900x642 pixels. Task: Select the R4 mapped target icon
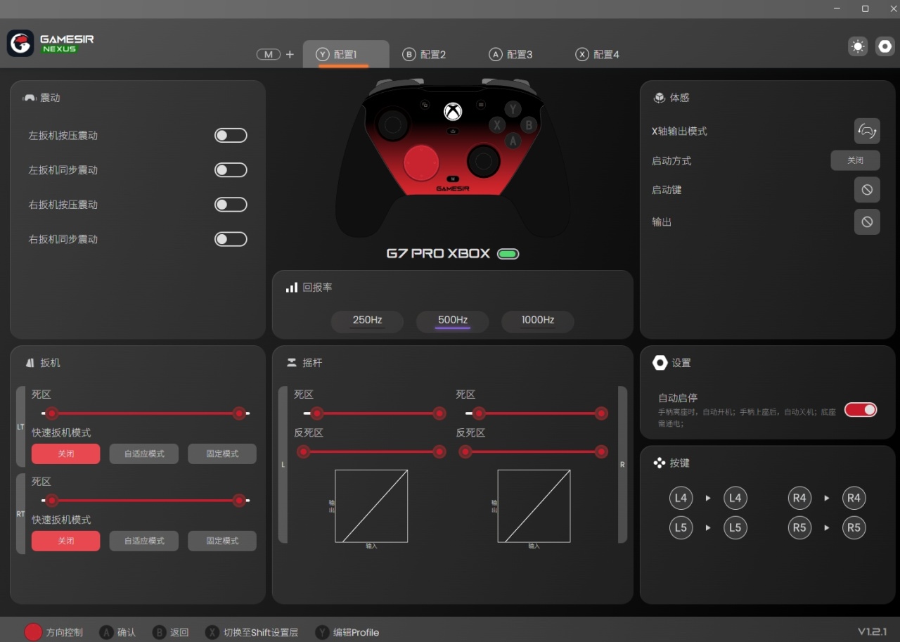point(854,498)
